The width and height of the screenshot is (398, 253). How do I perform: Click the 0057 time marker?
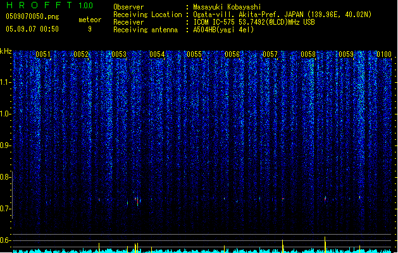pos(270,54)
